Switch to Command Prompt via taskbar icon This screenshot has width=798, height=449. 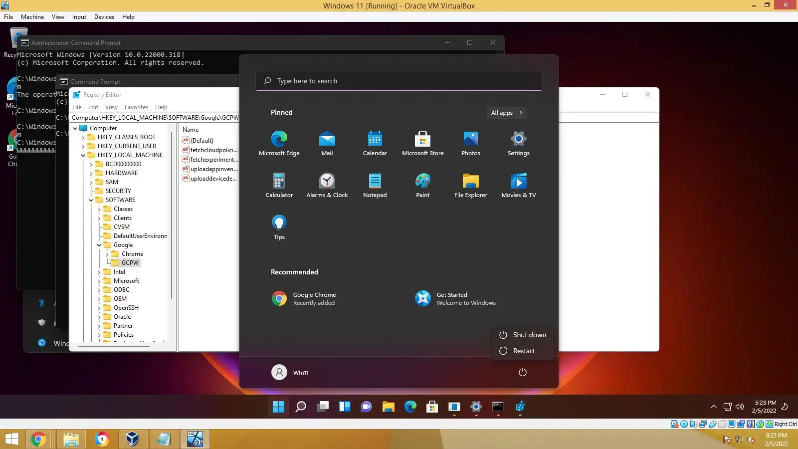(498, 407)
